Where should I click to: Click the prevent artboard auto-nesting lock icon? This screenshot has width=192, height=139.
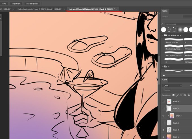tap(185, 95)
